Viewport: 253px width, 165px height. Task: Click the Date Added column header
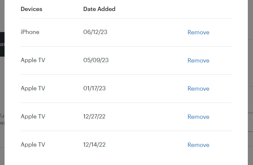coord(99,9)
